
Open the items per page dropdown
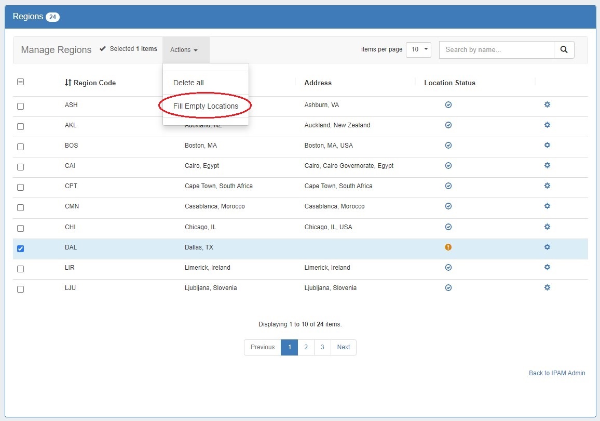coord(418,50)
